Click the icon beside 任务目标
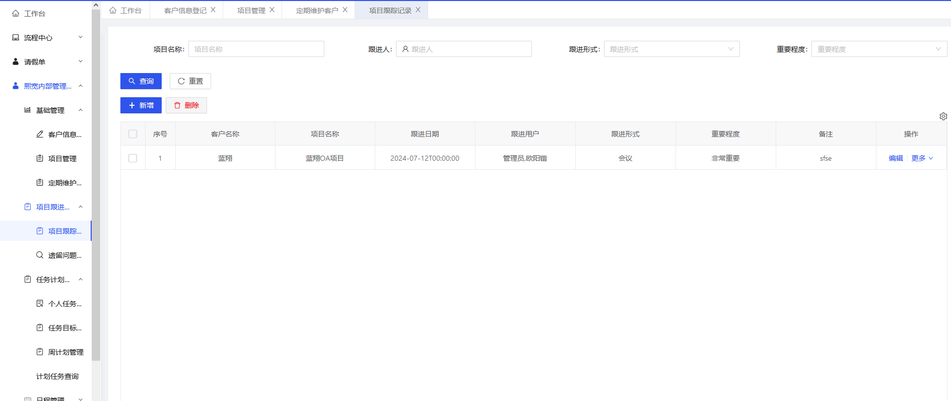Viewport: 951px width, 401px height. [40, 328]
